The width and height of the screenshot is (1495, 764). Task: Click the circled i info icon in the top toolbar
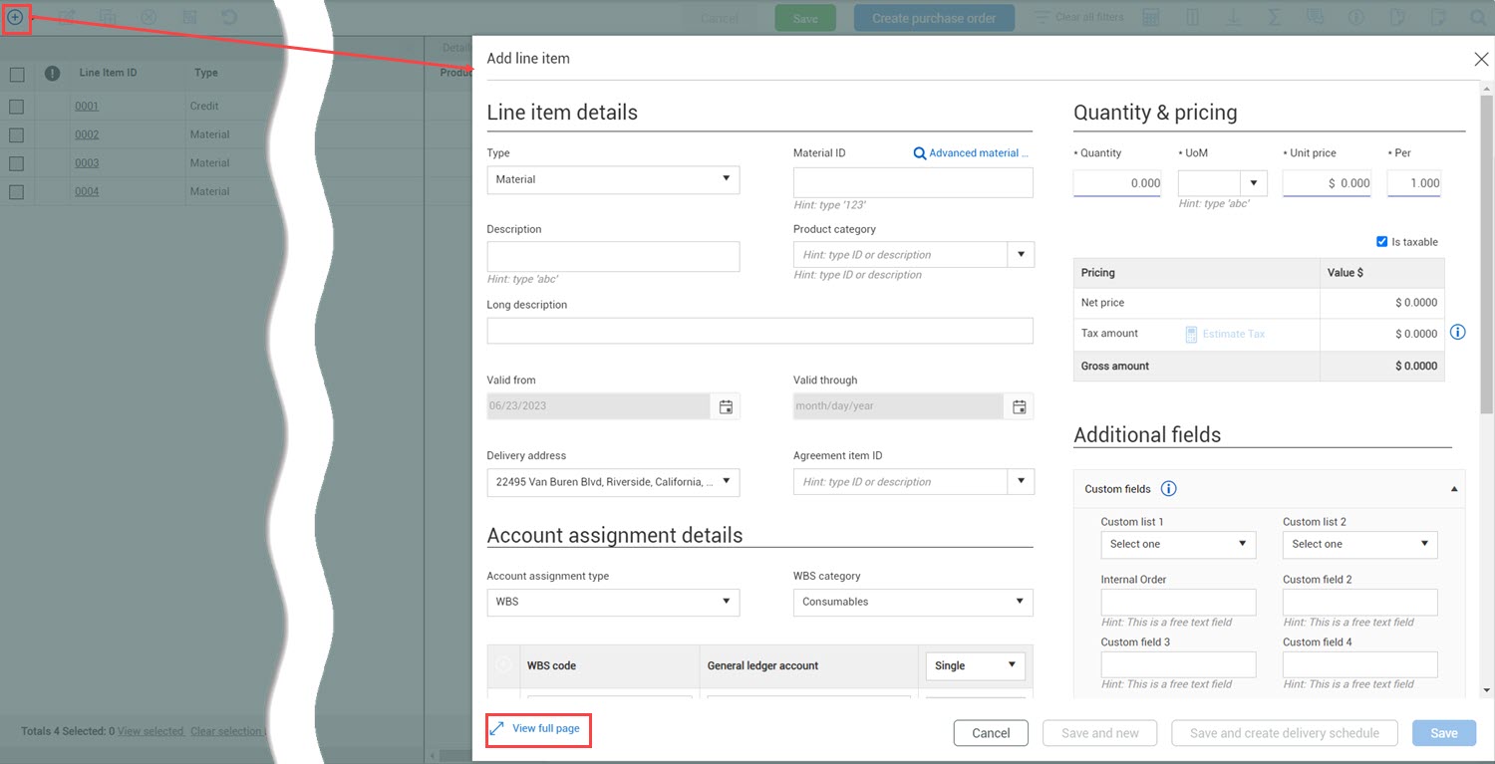[x=1355, y=17]
